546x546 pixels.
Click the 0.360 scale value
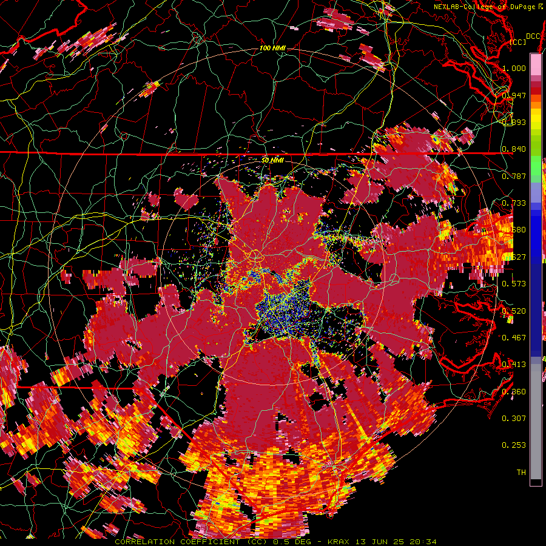click(514, 392)
